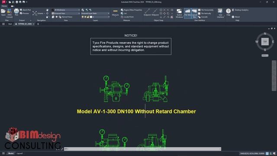Expand the Extents zoom dropdown arrow
Image resolution: width=277 pixels, height=156 pixels.
[44, 13]
